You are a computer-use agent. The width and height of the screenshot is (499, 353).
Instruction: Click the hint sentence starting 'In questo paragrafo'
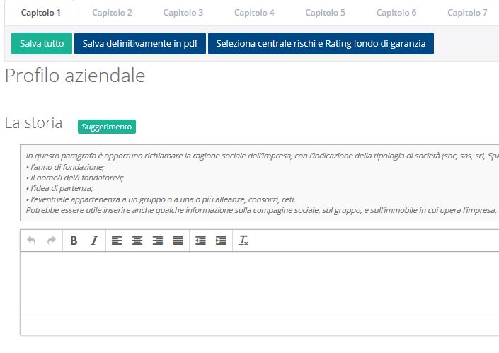[x=262, y=156]
